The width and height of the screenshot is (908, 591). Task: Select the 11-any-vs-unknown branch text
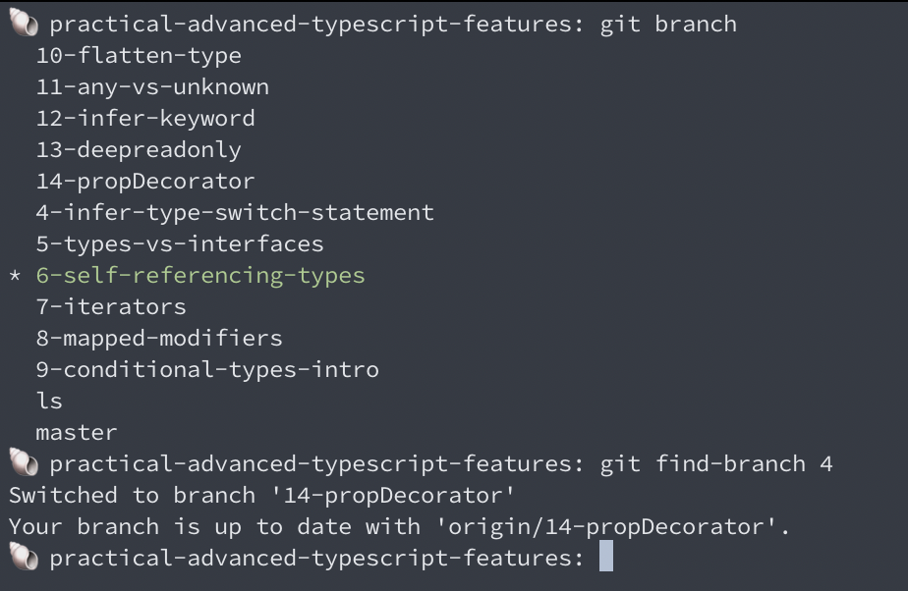[152, 87]
